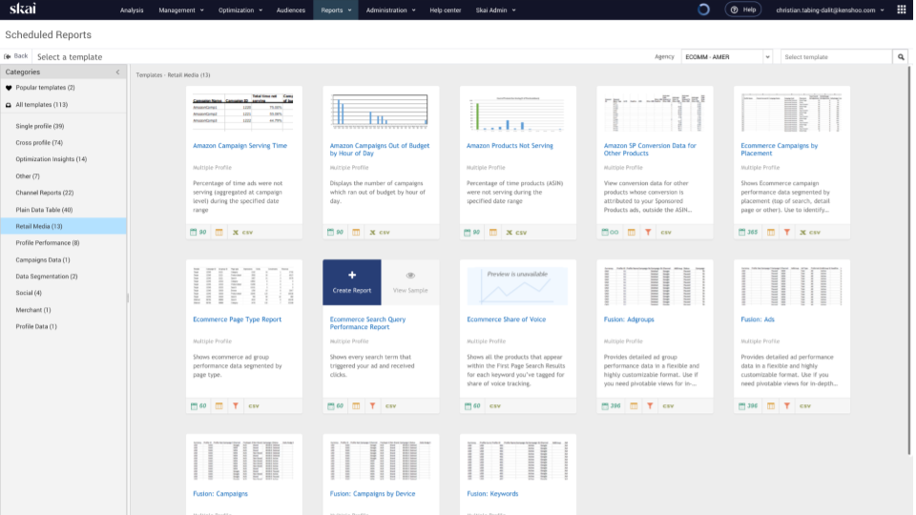
Task: Click the Select template search field
Action: click(x=837, y=56)
